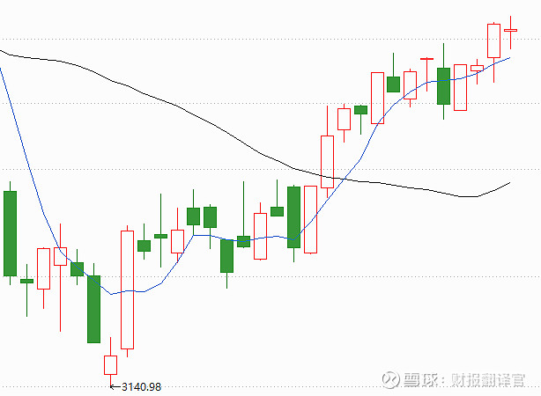
Task: Select the lowest red candle above 3140.98
Action: (x=110, y=364)
